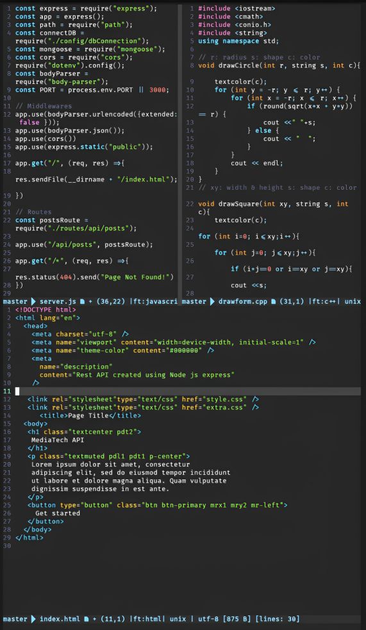Place cursor on 'const express = require("express");'
This screenshot has height=630, width=366.
point(87,8)
